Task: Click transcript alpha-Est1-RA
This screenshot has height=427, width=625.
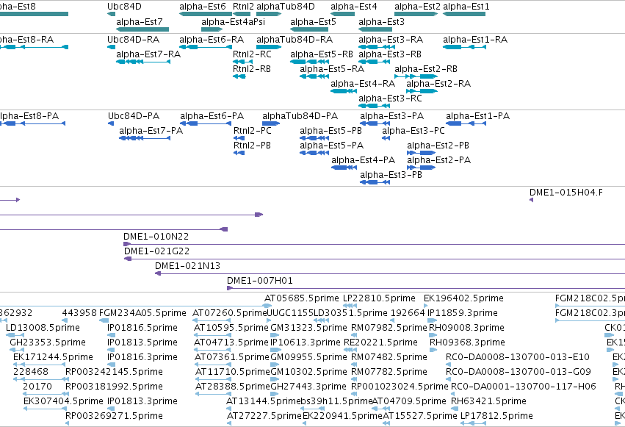Action: point(475,40)
